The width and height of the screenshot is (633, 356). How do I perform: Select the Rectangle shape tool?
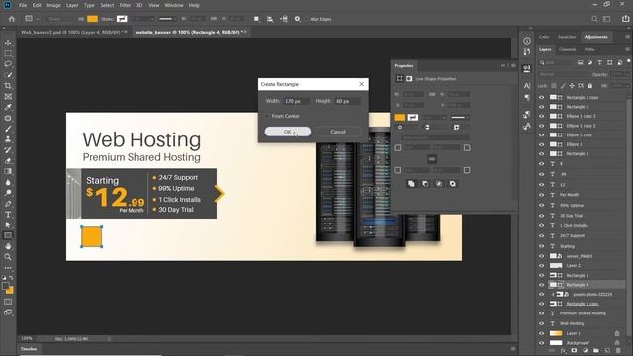click(x=8, y=235)
